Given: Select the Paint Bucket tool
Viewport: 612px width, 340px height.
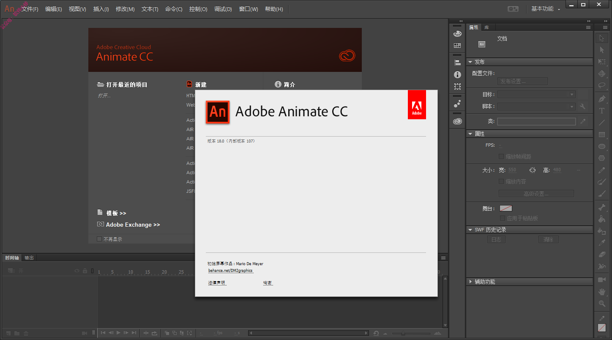Looking at the screenshot, I should click(602, 219).
